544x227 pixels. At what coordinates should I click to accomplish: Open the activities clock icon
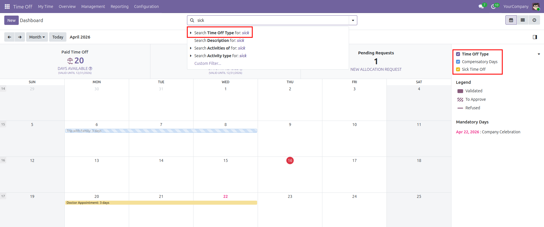[493, 7]
